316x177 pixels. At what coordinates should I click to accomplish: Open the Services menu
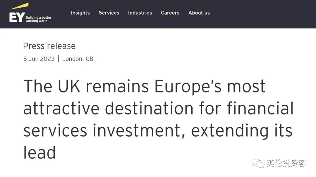point(109,13)
